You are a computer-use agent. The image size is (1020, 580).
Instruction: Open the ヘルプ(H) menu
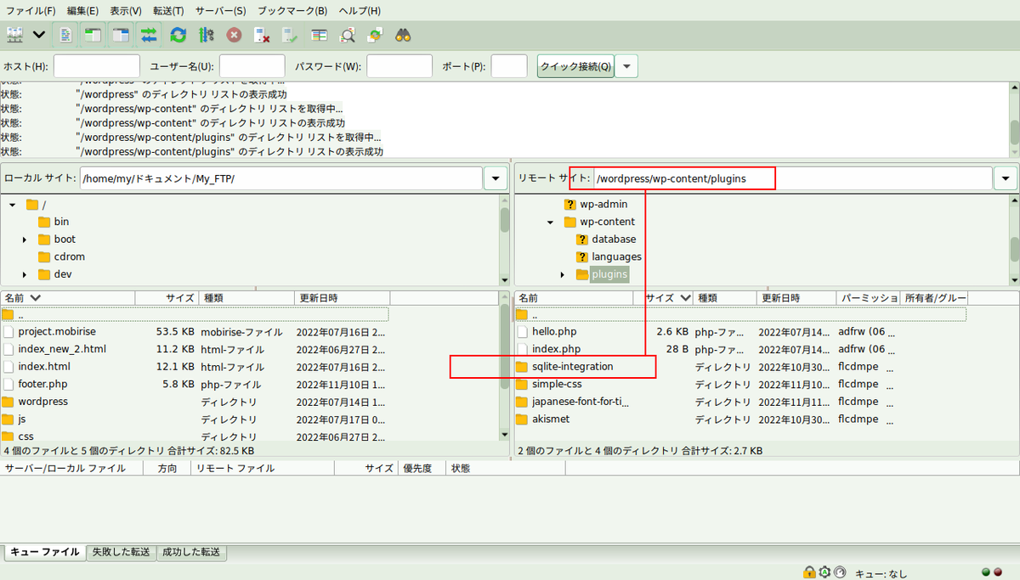[x=360, y=11]
